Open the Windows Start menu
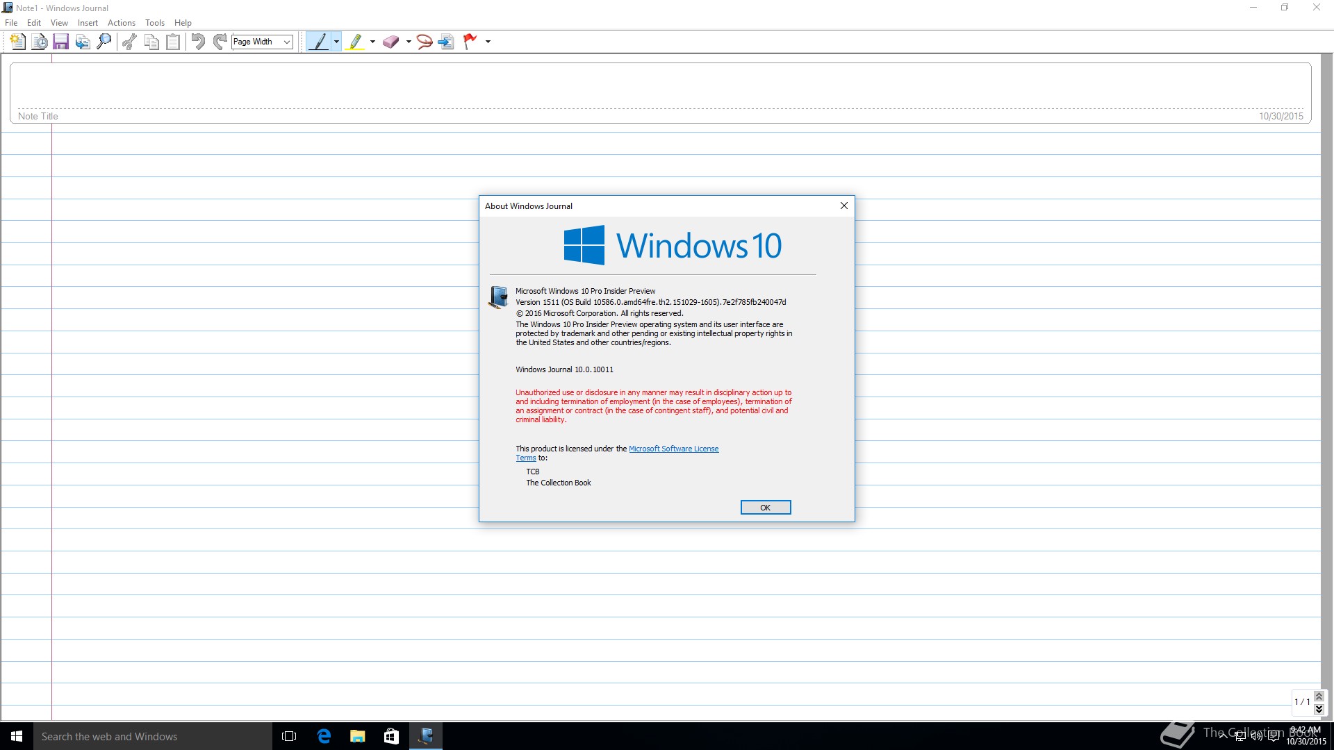 tap(17, 736)
